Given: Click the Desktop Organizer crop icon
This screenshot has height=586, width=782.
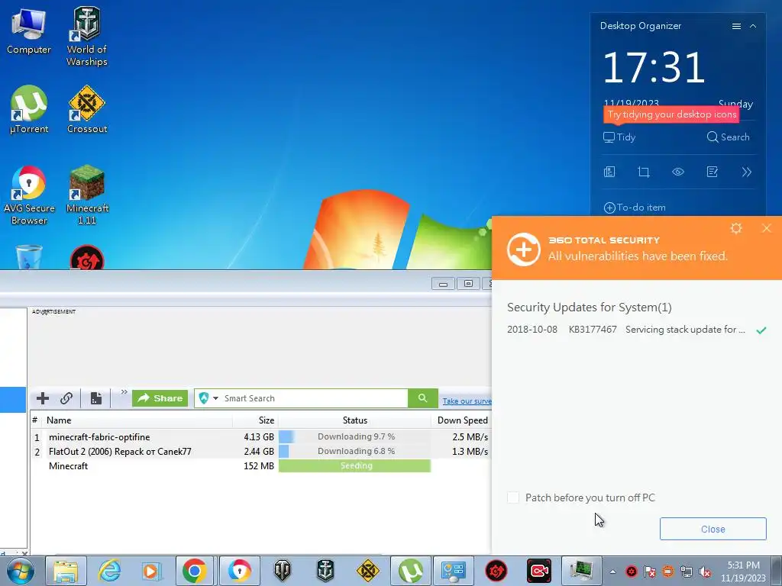Looking at the screenshot, I should [643, 172].
